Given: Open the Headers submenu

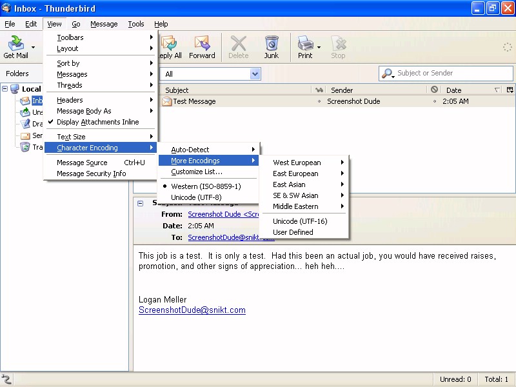Looking at the screenshot, I should [101, 100].
